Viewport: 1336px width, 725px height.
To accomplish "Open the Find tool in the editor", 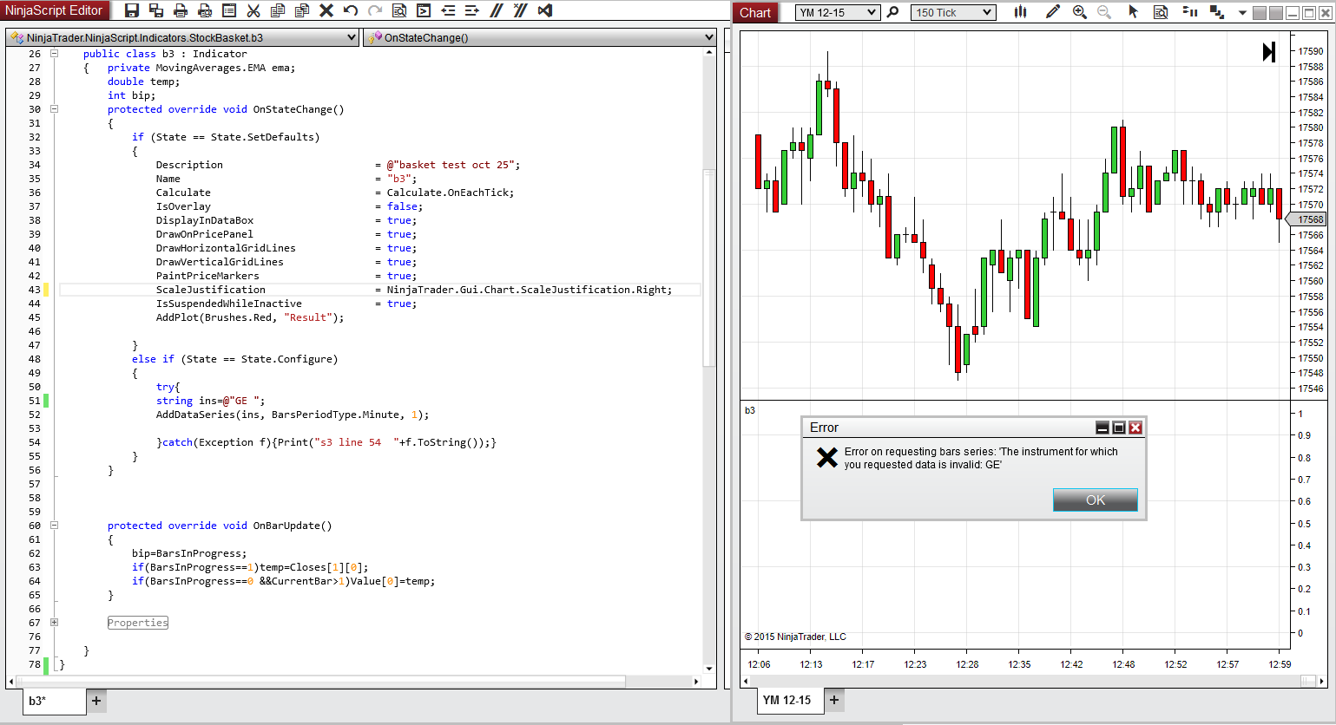I will (x=399, y=10).
